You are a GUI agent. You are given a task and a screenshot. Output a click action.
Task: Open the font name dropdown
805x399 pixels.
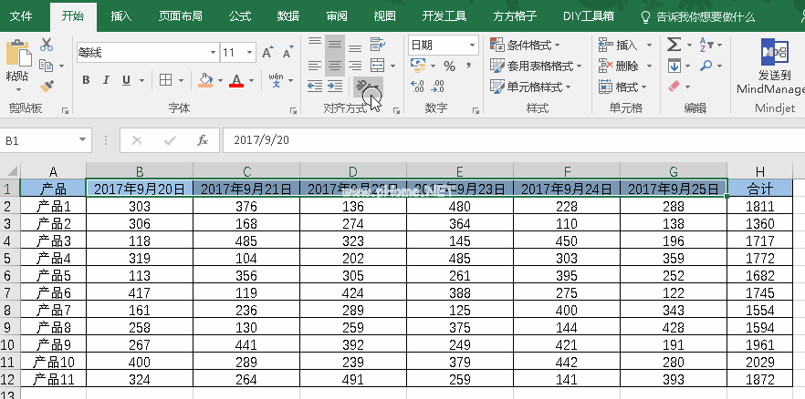coord(213,53)
